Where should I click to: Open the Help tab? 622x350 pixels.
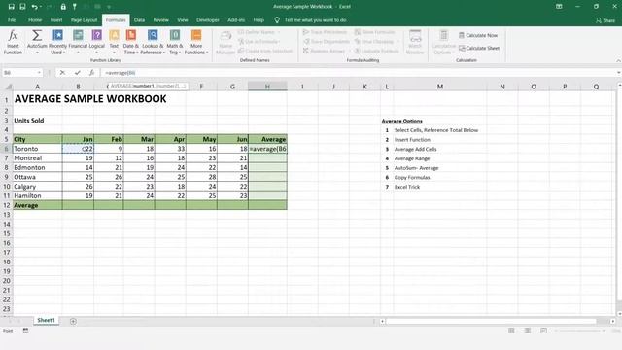coord(259,19)
